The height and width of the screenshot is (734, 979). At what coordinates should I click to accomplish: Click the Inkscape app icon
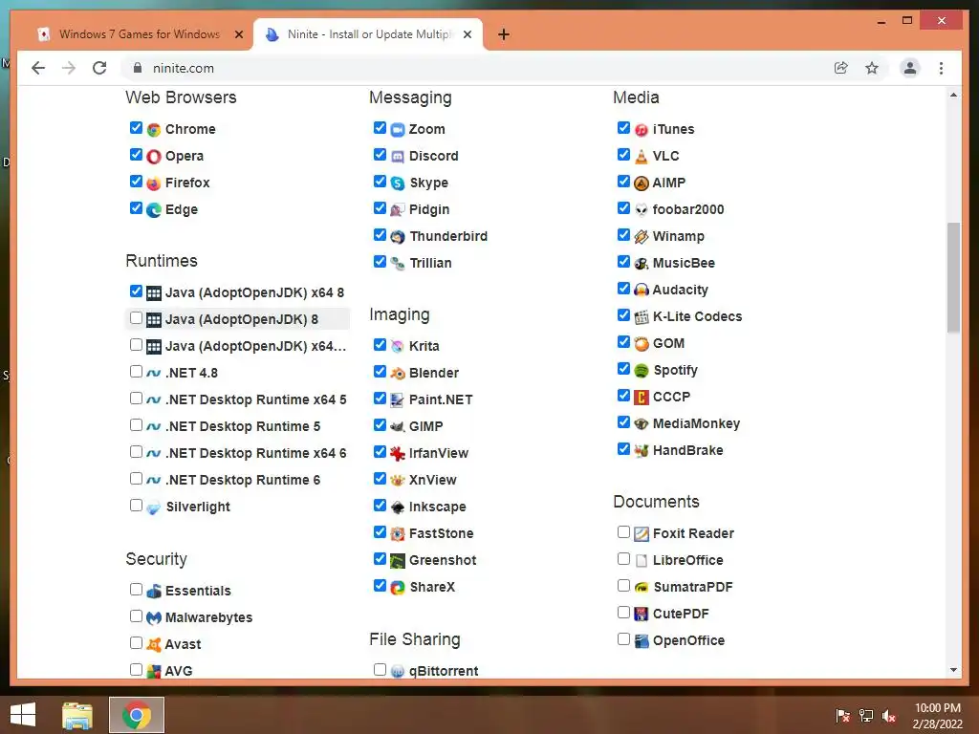(398, 507)
